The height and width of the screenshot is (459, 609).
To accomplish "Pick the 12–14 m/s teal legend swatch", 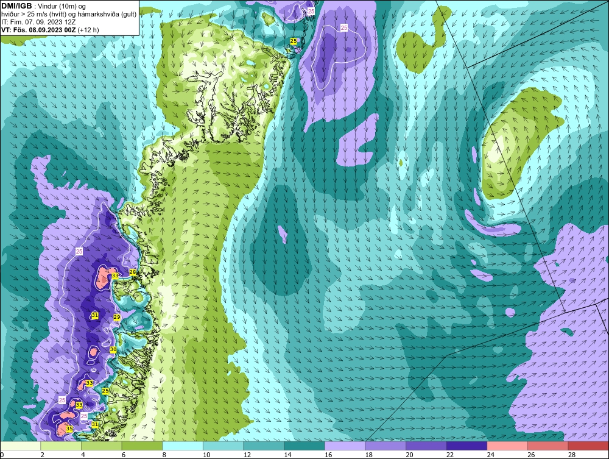I will [x=264, y=446].
